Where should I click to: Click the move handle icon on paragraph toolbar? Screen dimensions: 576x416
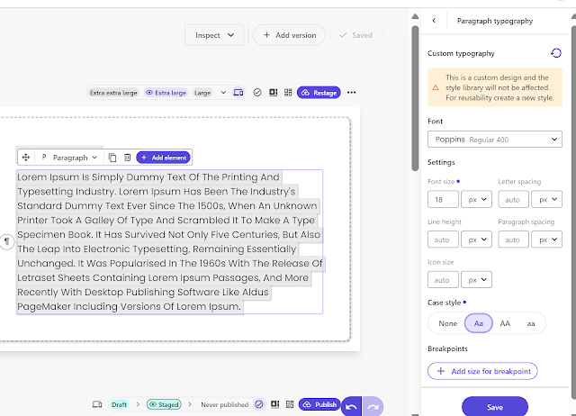(26, 158)
